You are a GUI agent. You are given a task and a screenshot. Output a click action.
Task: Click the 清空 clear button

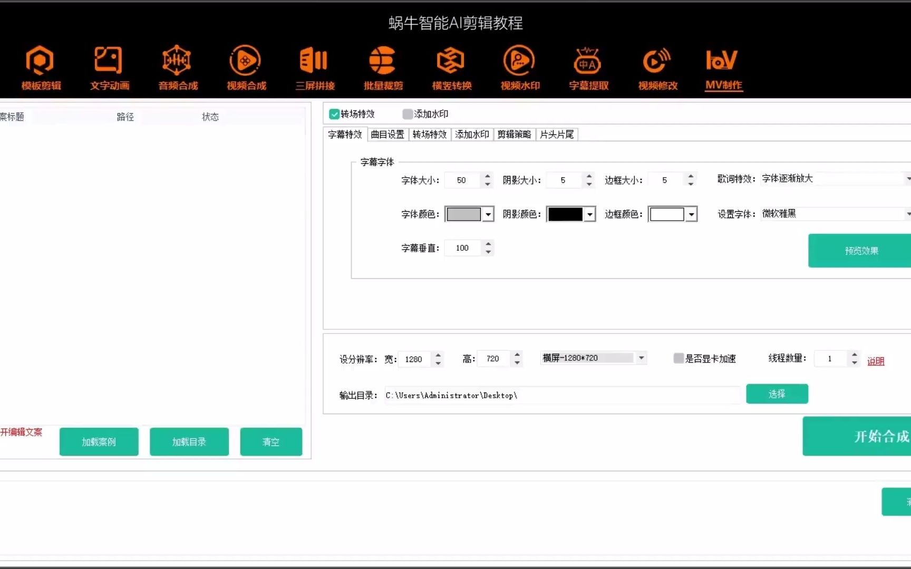[271, 442]
